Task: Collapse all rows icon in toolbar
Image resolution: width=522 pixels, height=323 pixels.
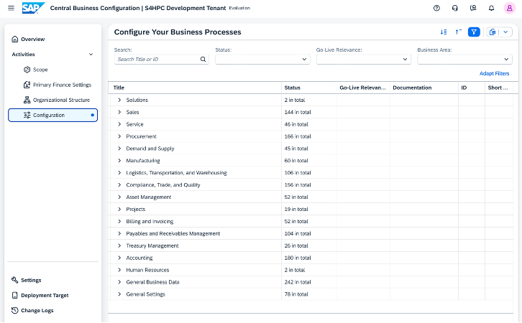Action: [459, 32]
